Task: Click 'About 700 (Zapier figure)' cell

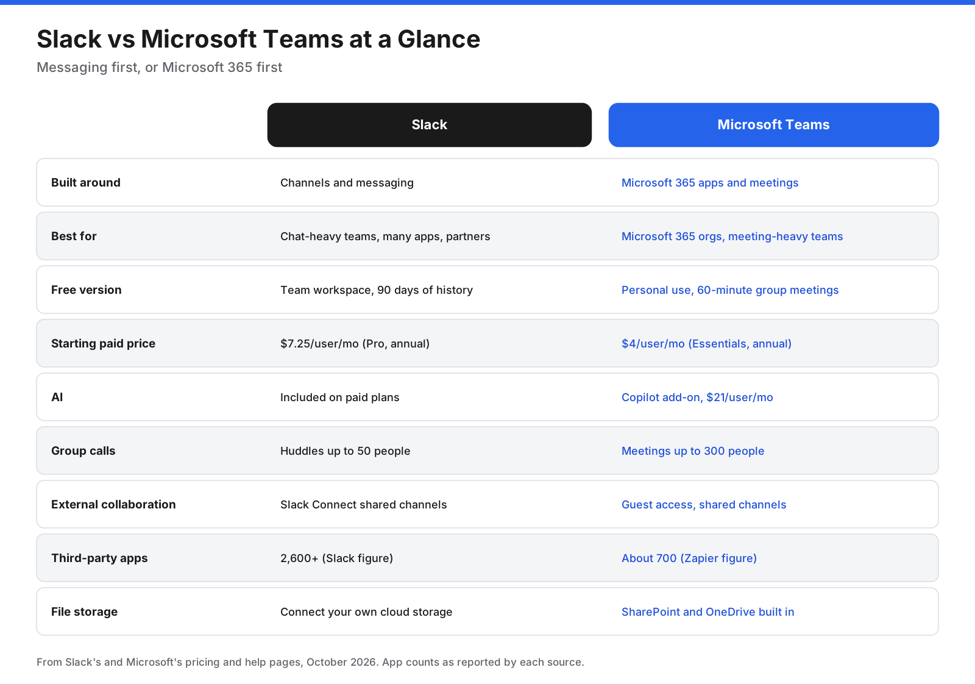Action: pyautogui.click(x=689, y=558)
